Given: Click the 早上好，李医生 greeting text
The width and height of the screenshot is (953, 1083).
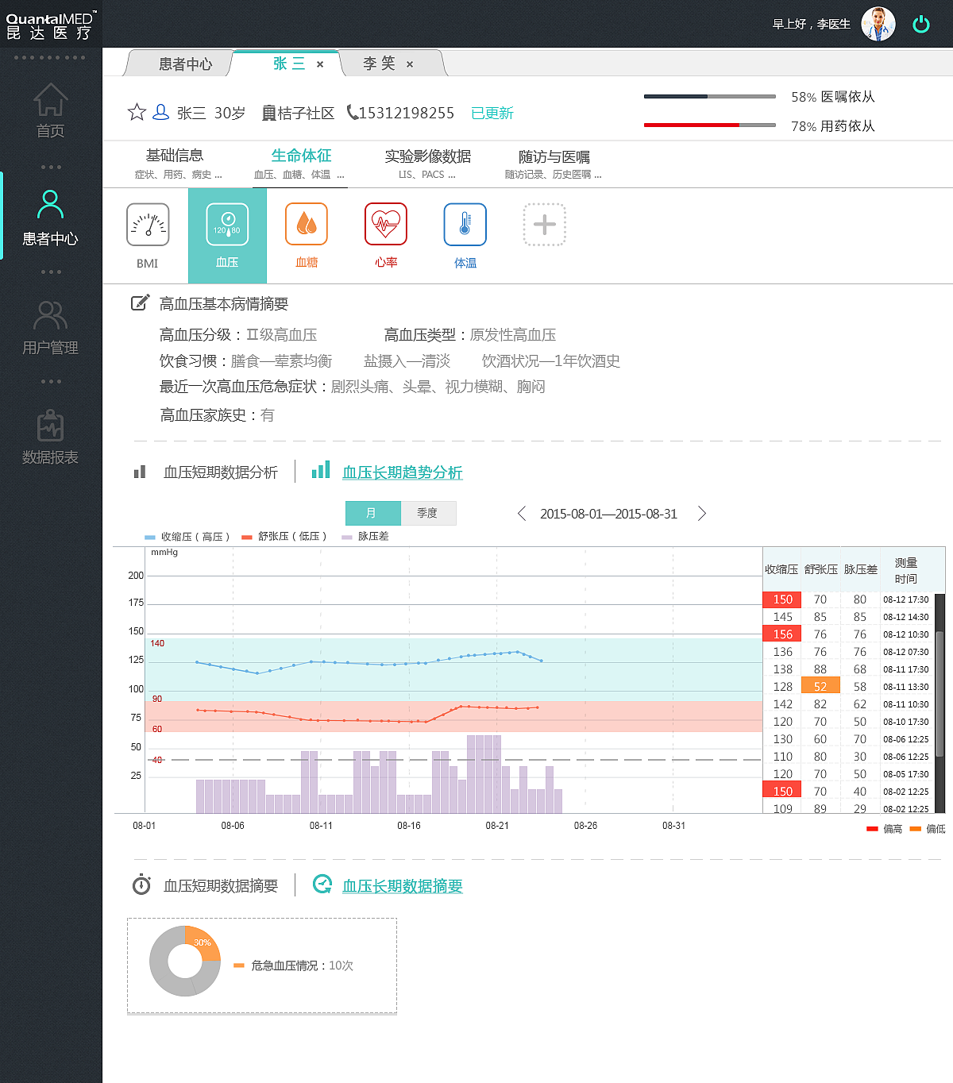Looking at the screenshot, I should coord(811,24).
